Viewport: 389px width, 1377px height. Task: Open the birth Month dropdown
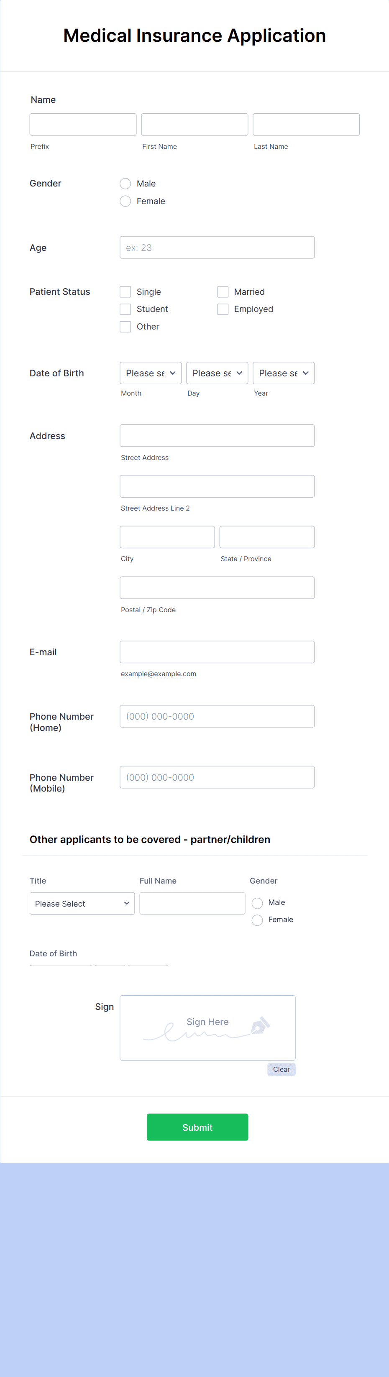click(x=150, y=373)
